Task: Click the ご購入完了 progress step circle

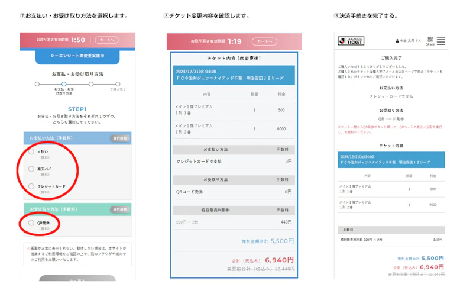Action: pyautogui.click(x=118, y=84)
